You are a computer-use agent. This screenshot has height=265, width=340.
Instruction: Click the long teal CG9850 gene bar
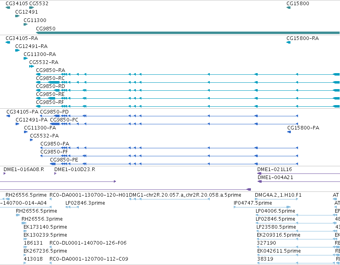[x=188, y=33]
